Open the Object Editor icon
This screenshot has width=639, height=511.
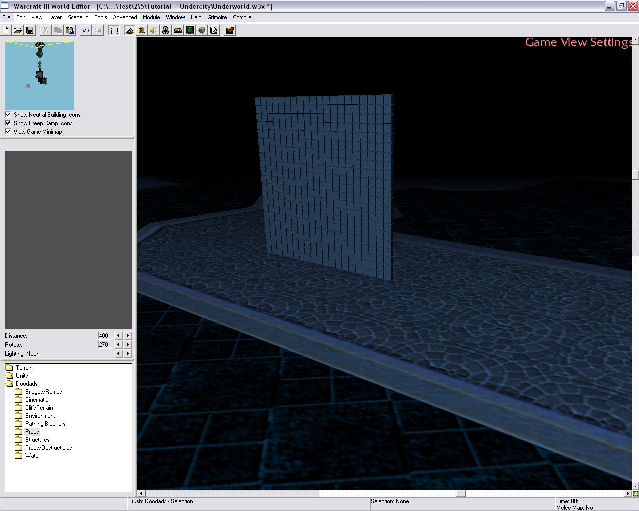(x=165, y=30)
